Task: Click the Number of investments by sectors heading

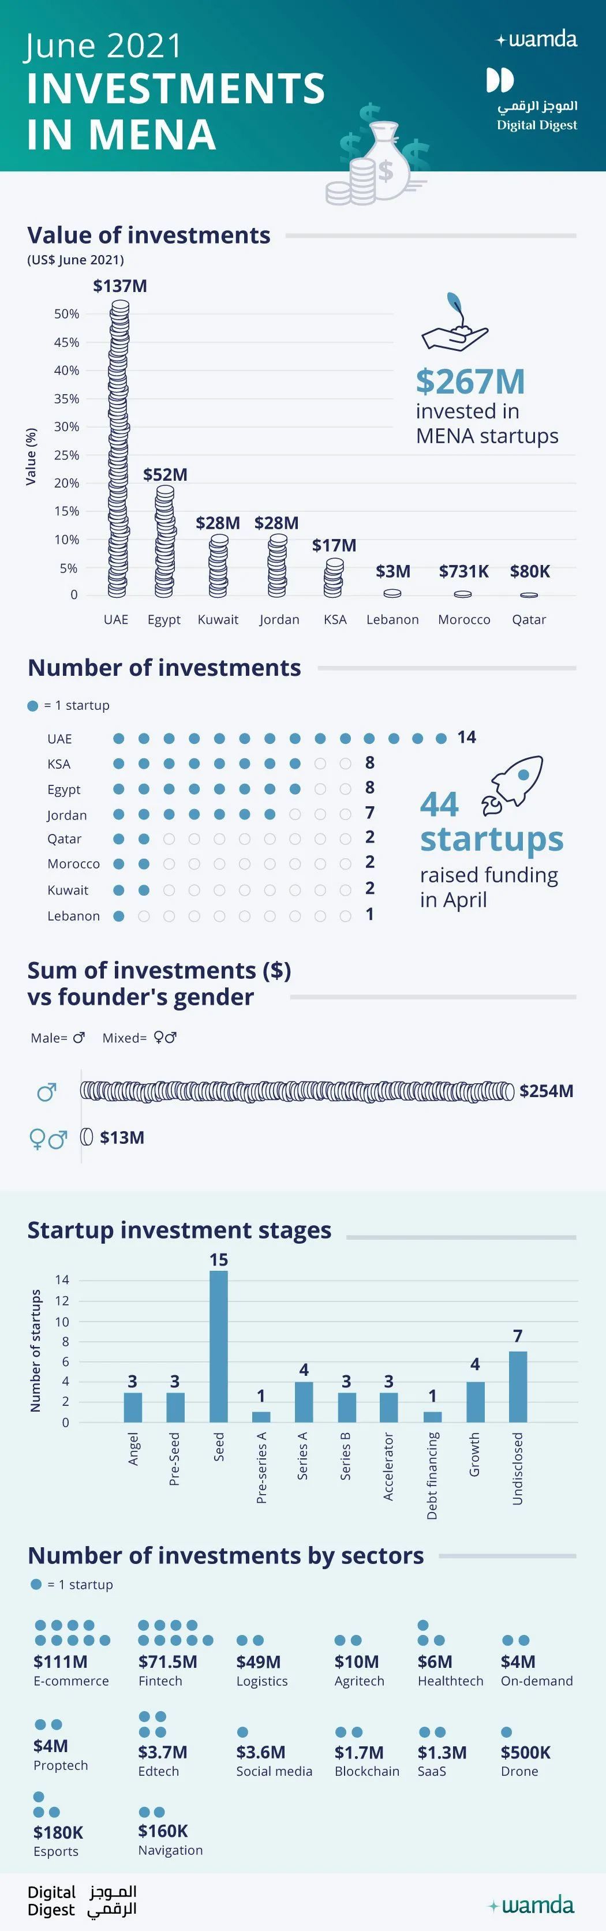Action: pos(226,1555)
